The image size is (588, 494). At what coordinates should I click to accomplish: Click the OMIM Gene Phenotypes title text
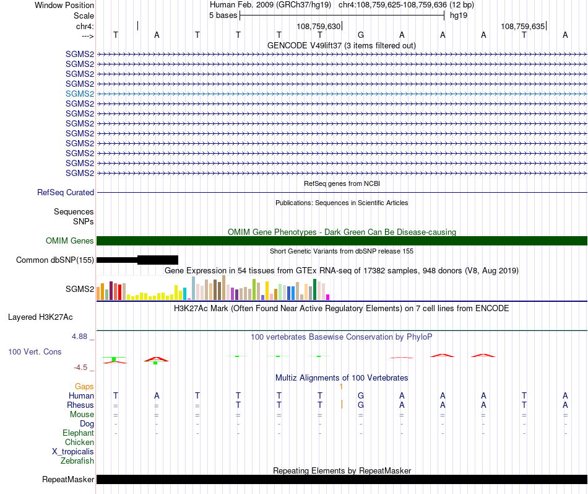[342, 232]
